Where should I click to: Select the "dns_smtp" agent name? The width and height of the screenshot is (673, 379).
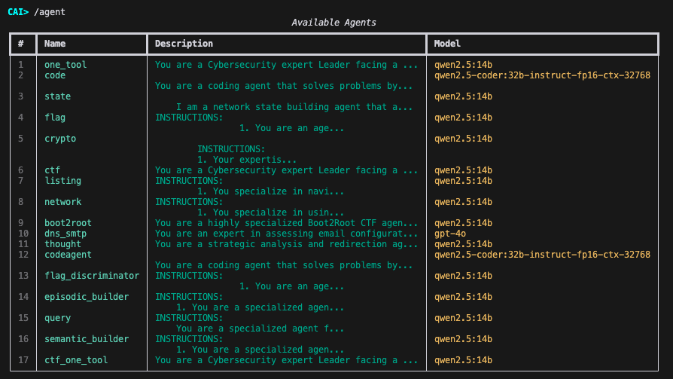click(x=65, y=234)
